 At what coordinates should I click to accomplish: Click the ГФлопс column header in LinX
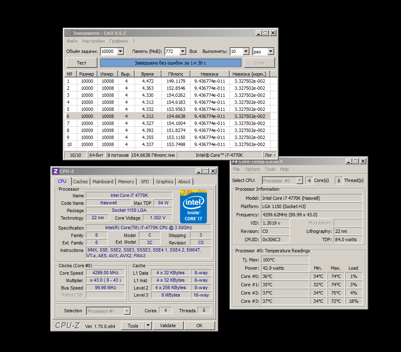pyautogui.click(x=176, y=74)
